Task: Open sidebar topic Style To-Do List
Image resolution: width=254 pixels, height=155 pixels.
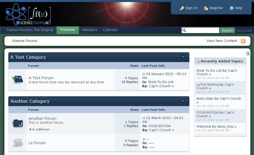Action: coord(209,71)
